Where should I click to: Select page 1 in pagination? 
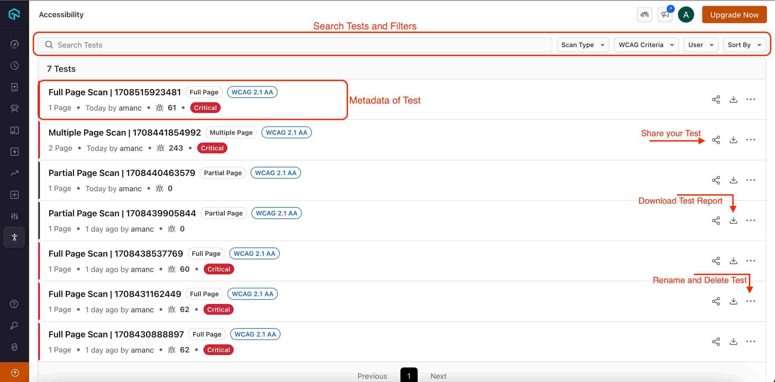tap(409, 375)
